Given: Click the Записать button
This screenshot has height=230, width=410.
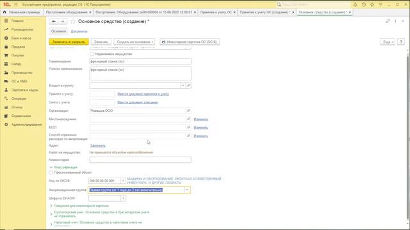Looking at the screenshot, I should tap(101, 42).
